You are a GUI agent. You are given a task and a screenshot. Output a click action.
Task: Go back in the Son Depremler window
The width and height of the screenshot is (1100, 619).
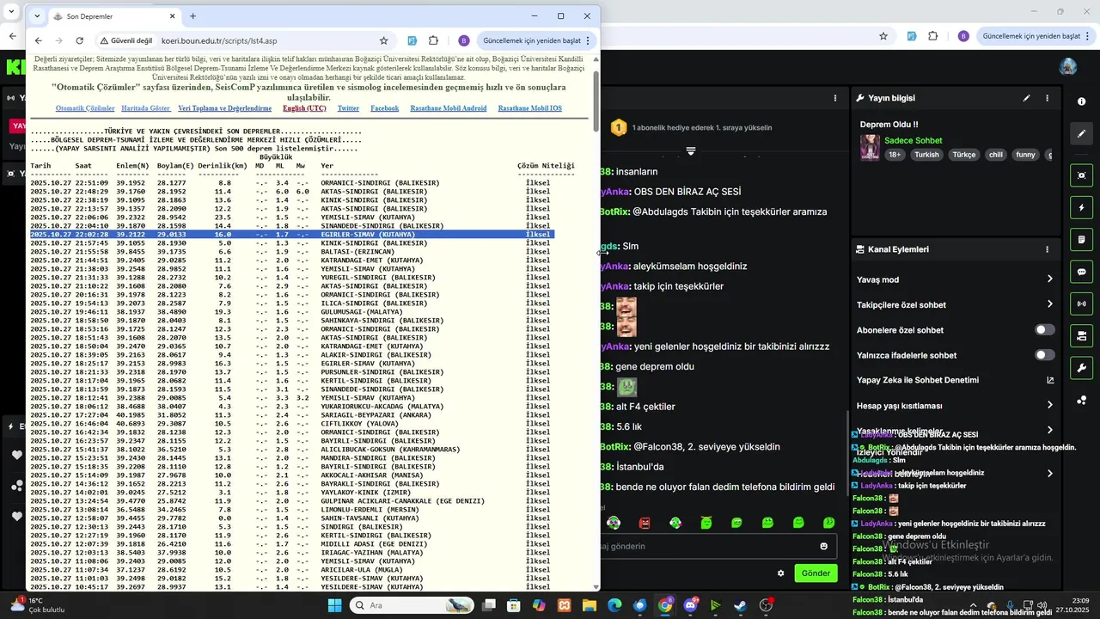pos(38,40)
